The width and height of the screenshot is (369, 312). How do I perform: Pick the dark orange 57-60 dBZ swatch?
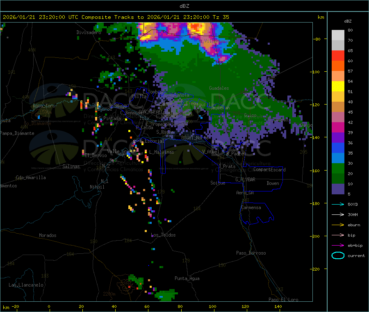tap(338, 66)
